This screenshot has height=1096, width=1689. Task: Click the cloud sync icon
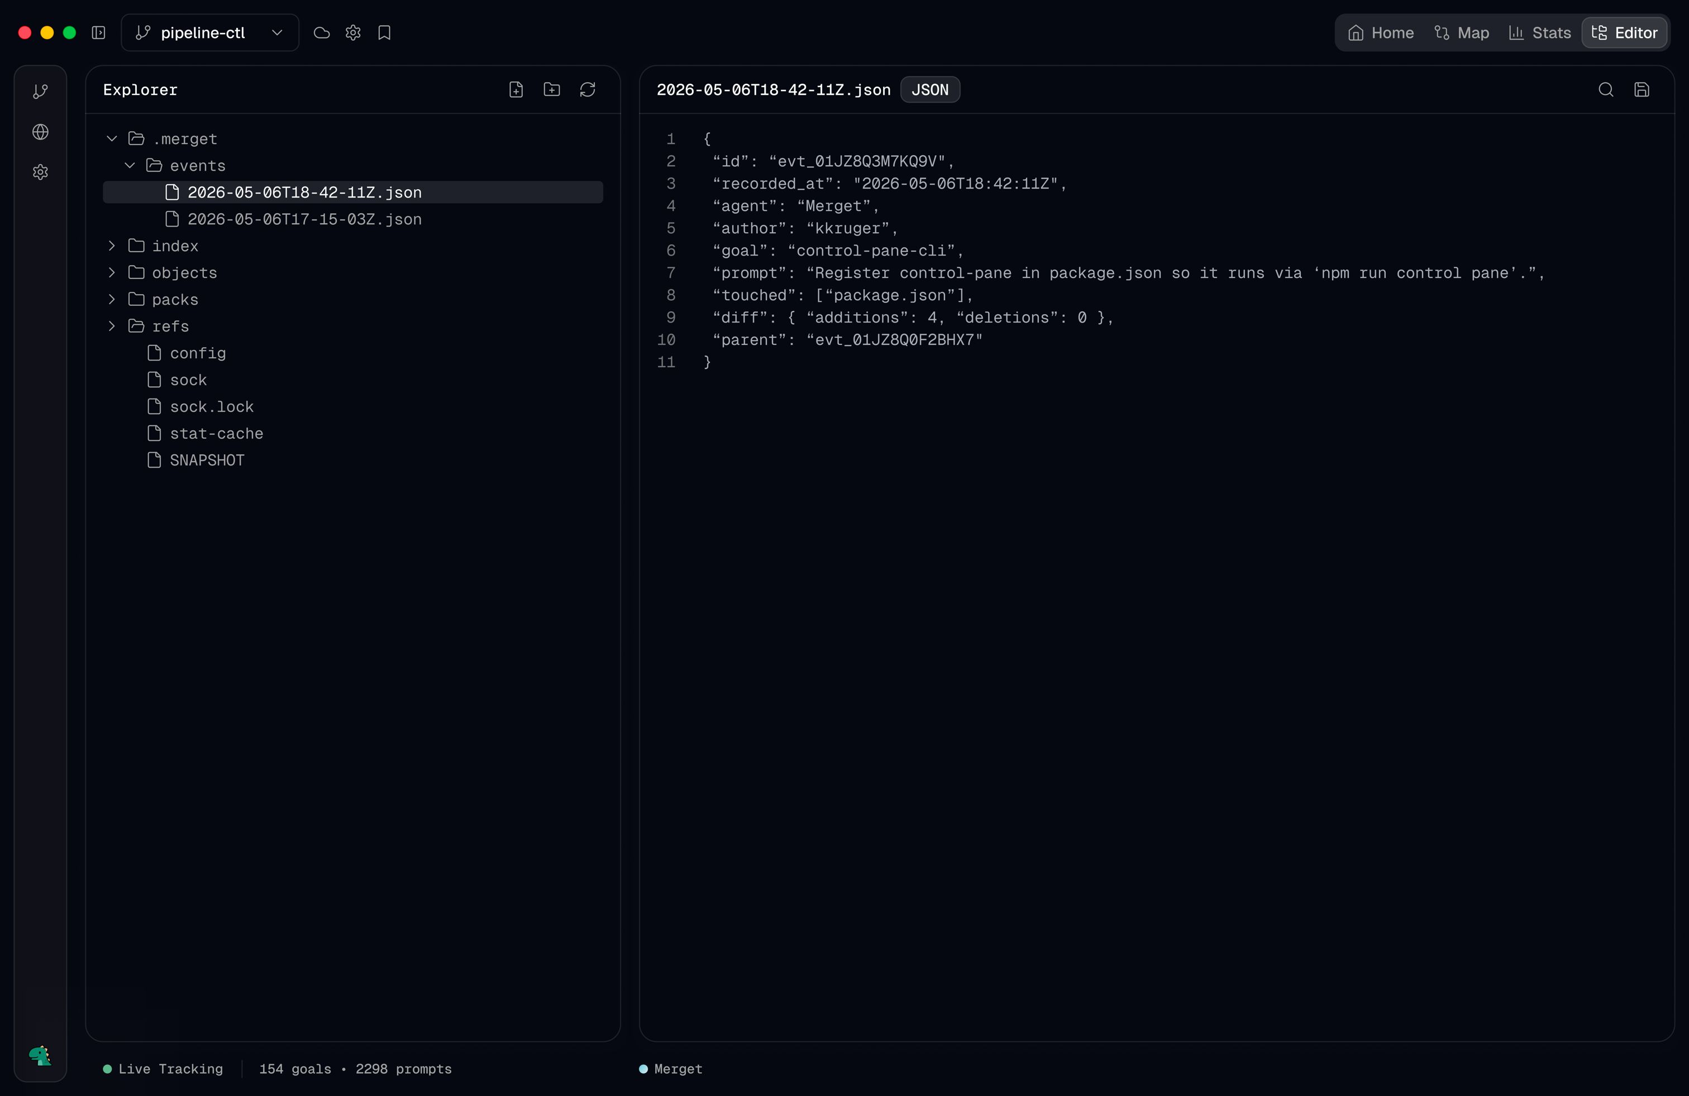(x=322, y=32)
